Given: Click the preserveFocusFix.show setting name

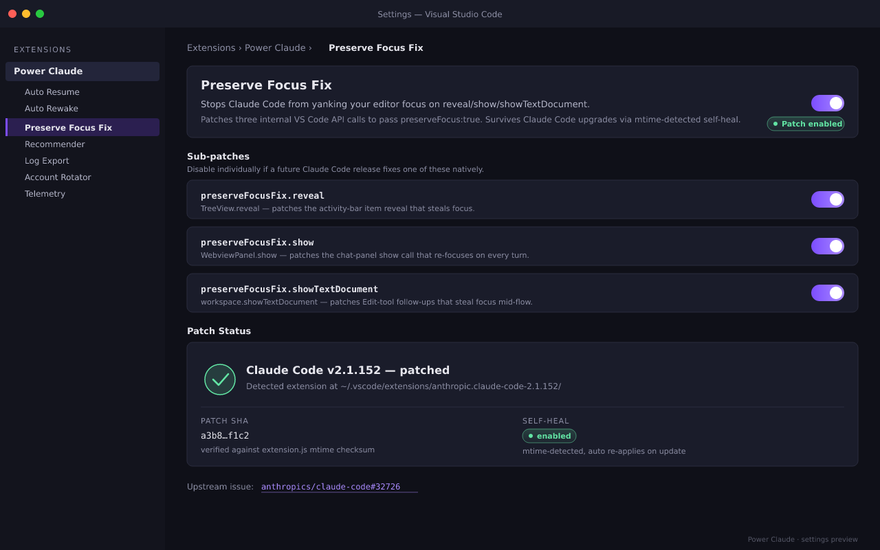Looking at the screenshot, I should point(257,243).
